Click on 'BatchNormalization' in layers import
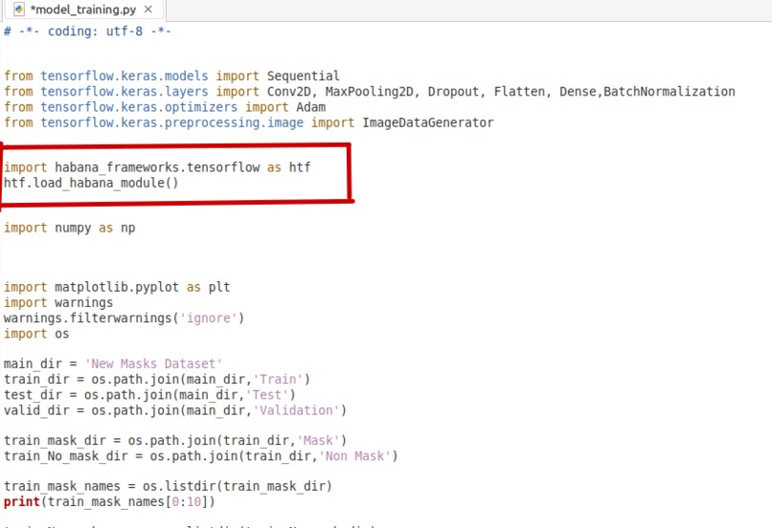Screen dimensions: 772x528 tap(670, 92)
